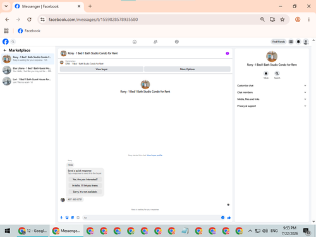The image size is (316, 237).
Task: Open the Lori Guest House conversation
Action: coord(28,81)
